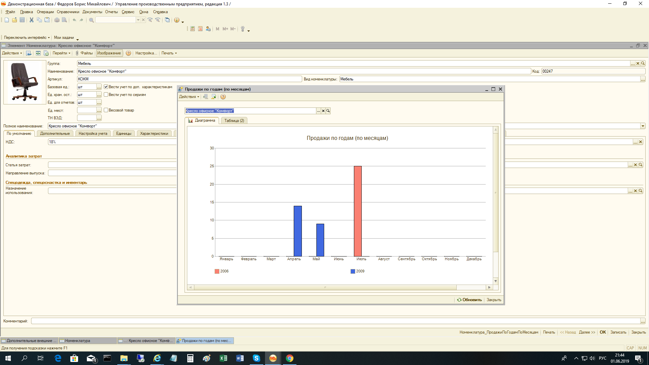The image size is (649, 365).
Task: Expand Действия dropdown in nomenclature form
Action: point(13,53)
